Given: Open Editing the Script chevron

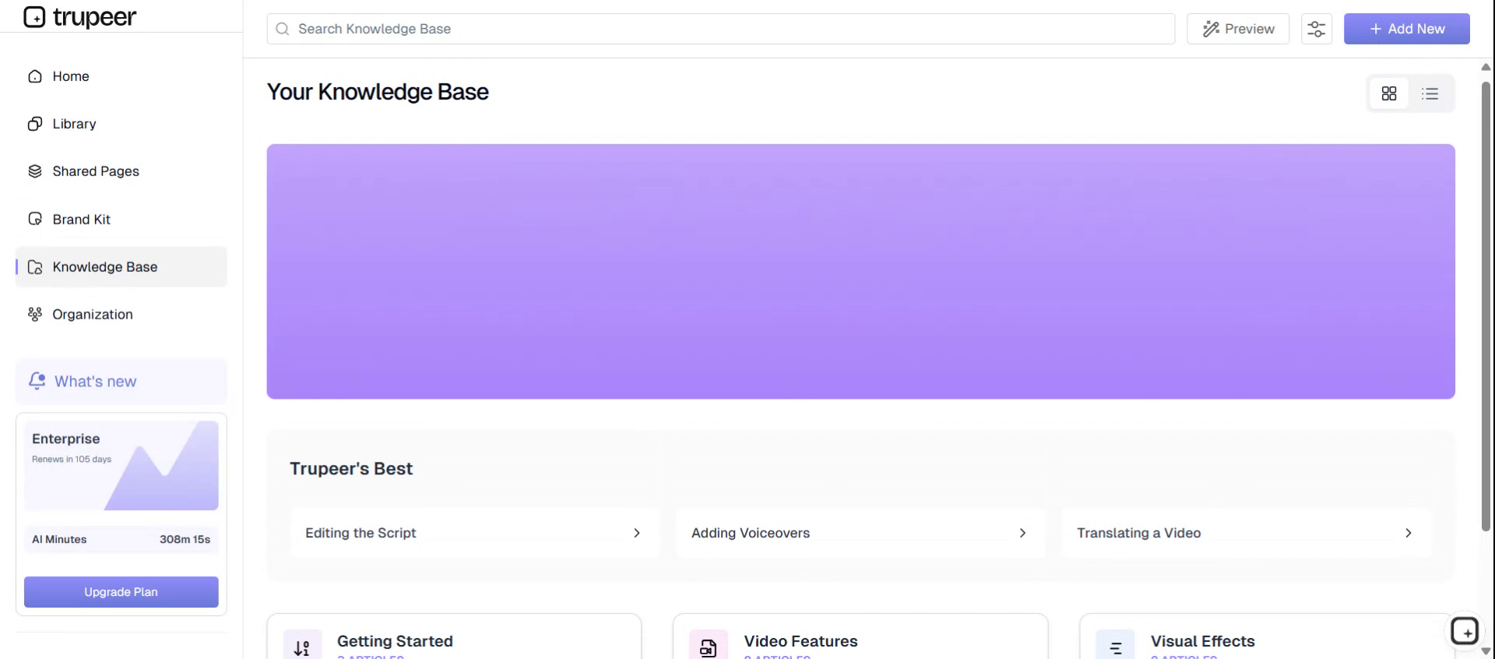Looking at the screenshot, I should tap(637, 533).
